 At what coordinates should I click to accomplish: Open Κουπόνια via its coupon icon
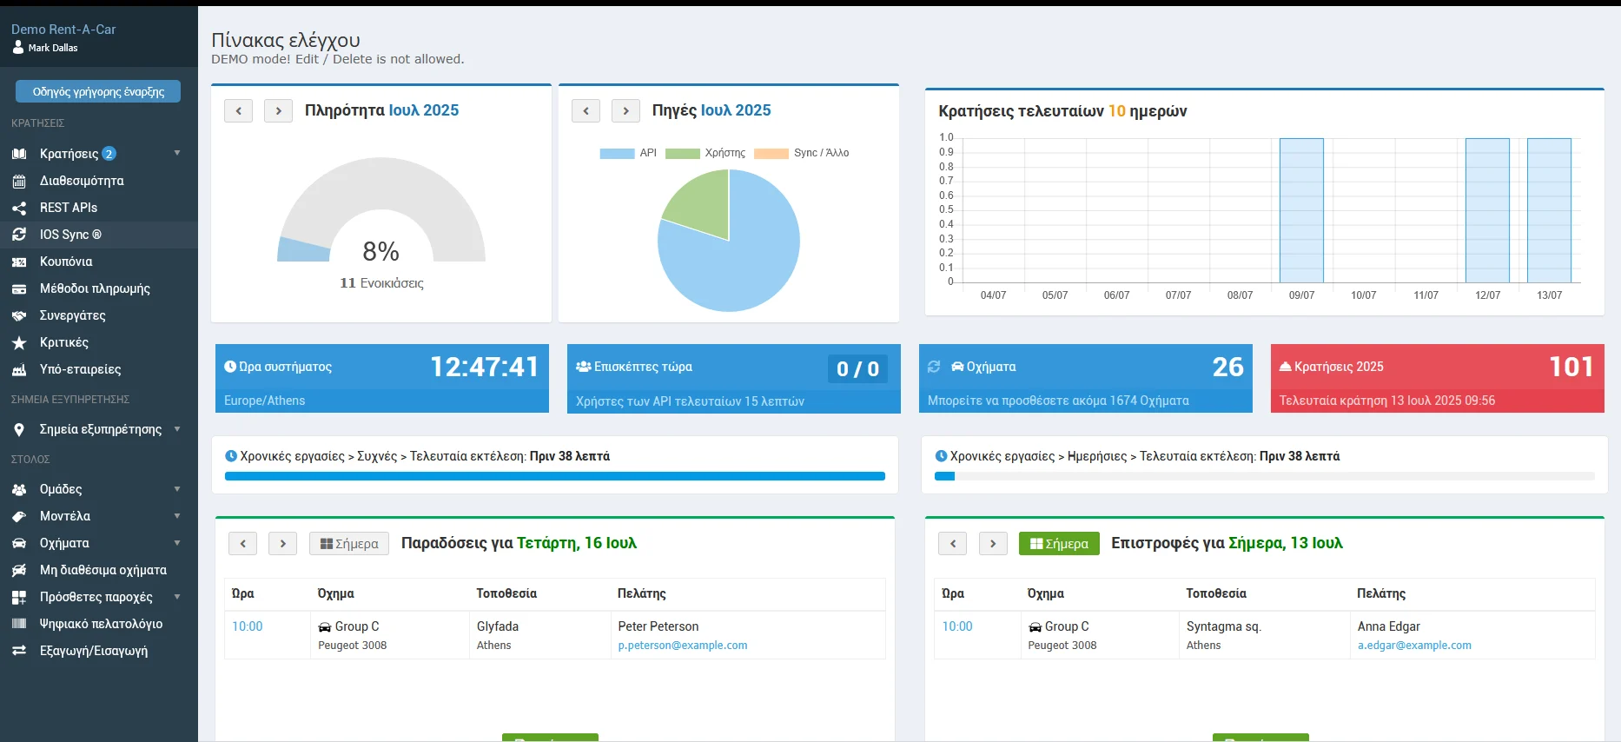tap(19, 262)
